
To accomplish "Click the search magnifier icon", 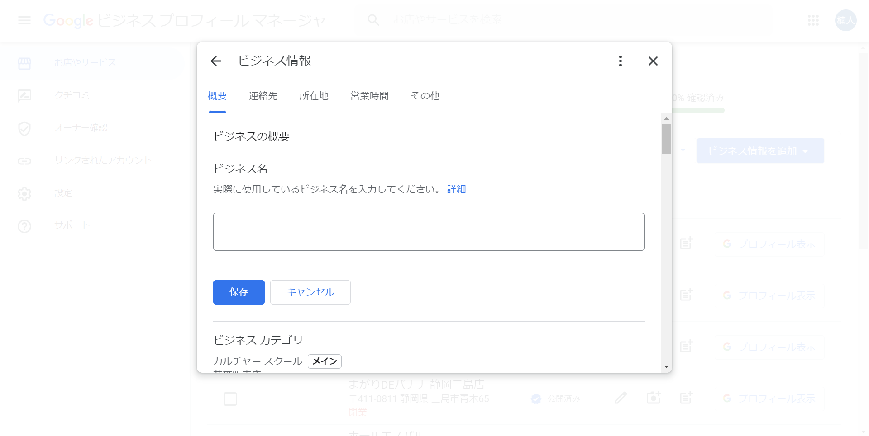I will (x=373, y=20).
